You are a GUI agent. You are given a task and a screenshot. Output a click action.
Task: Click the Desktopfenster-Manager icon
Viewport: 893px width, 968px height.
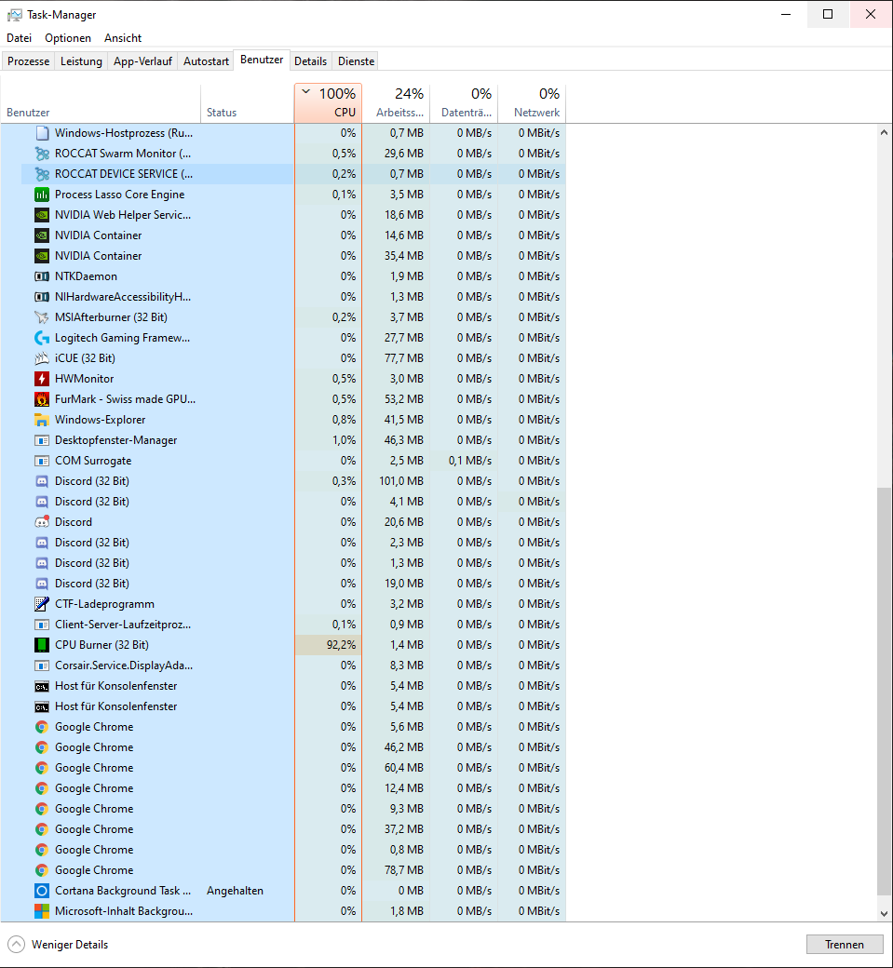41,440
